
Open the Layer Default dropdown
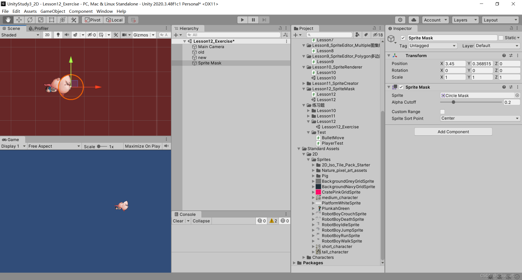pos(498,46)
